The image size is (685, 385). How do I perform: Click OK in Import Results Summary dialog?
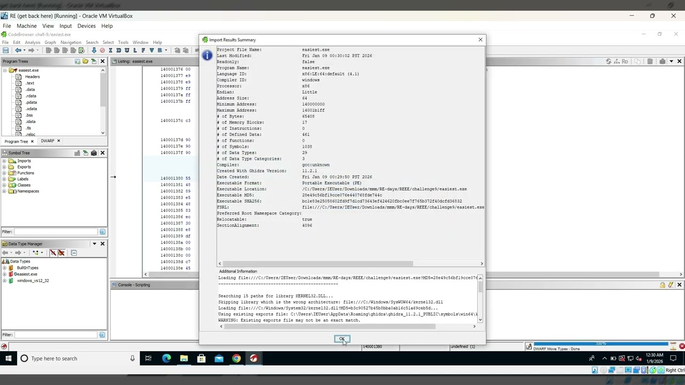click(x=342, y=339)
